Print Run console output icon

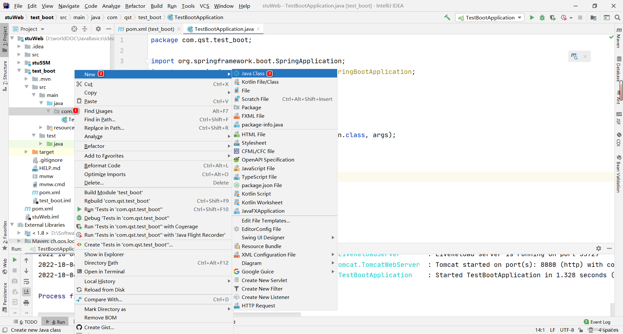point(26,303)
